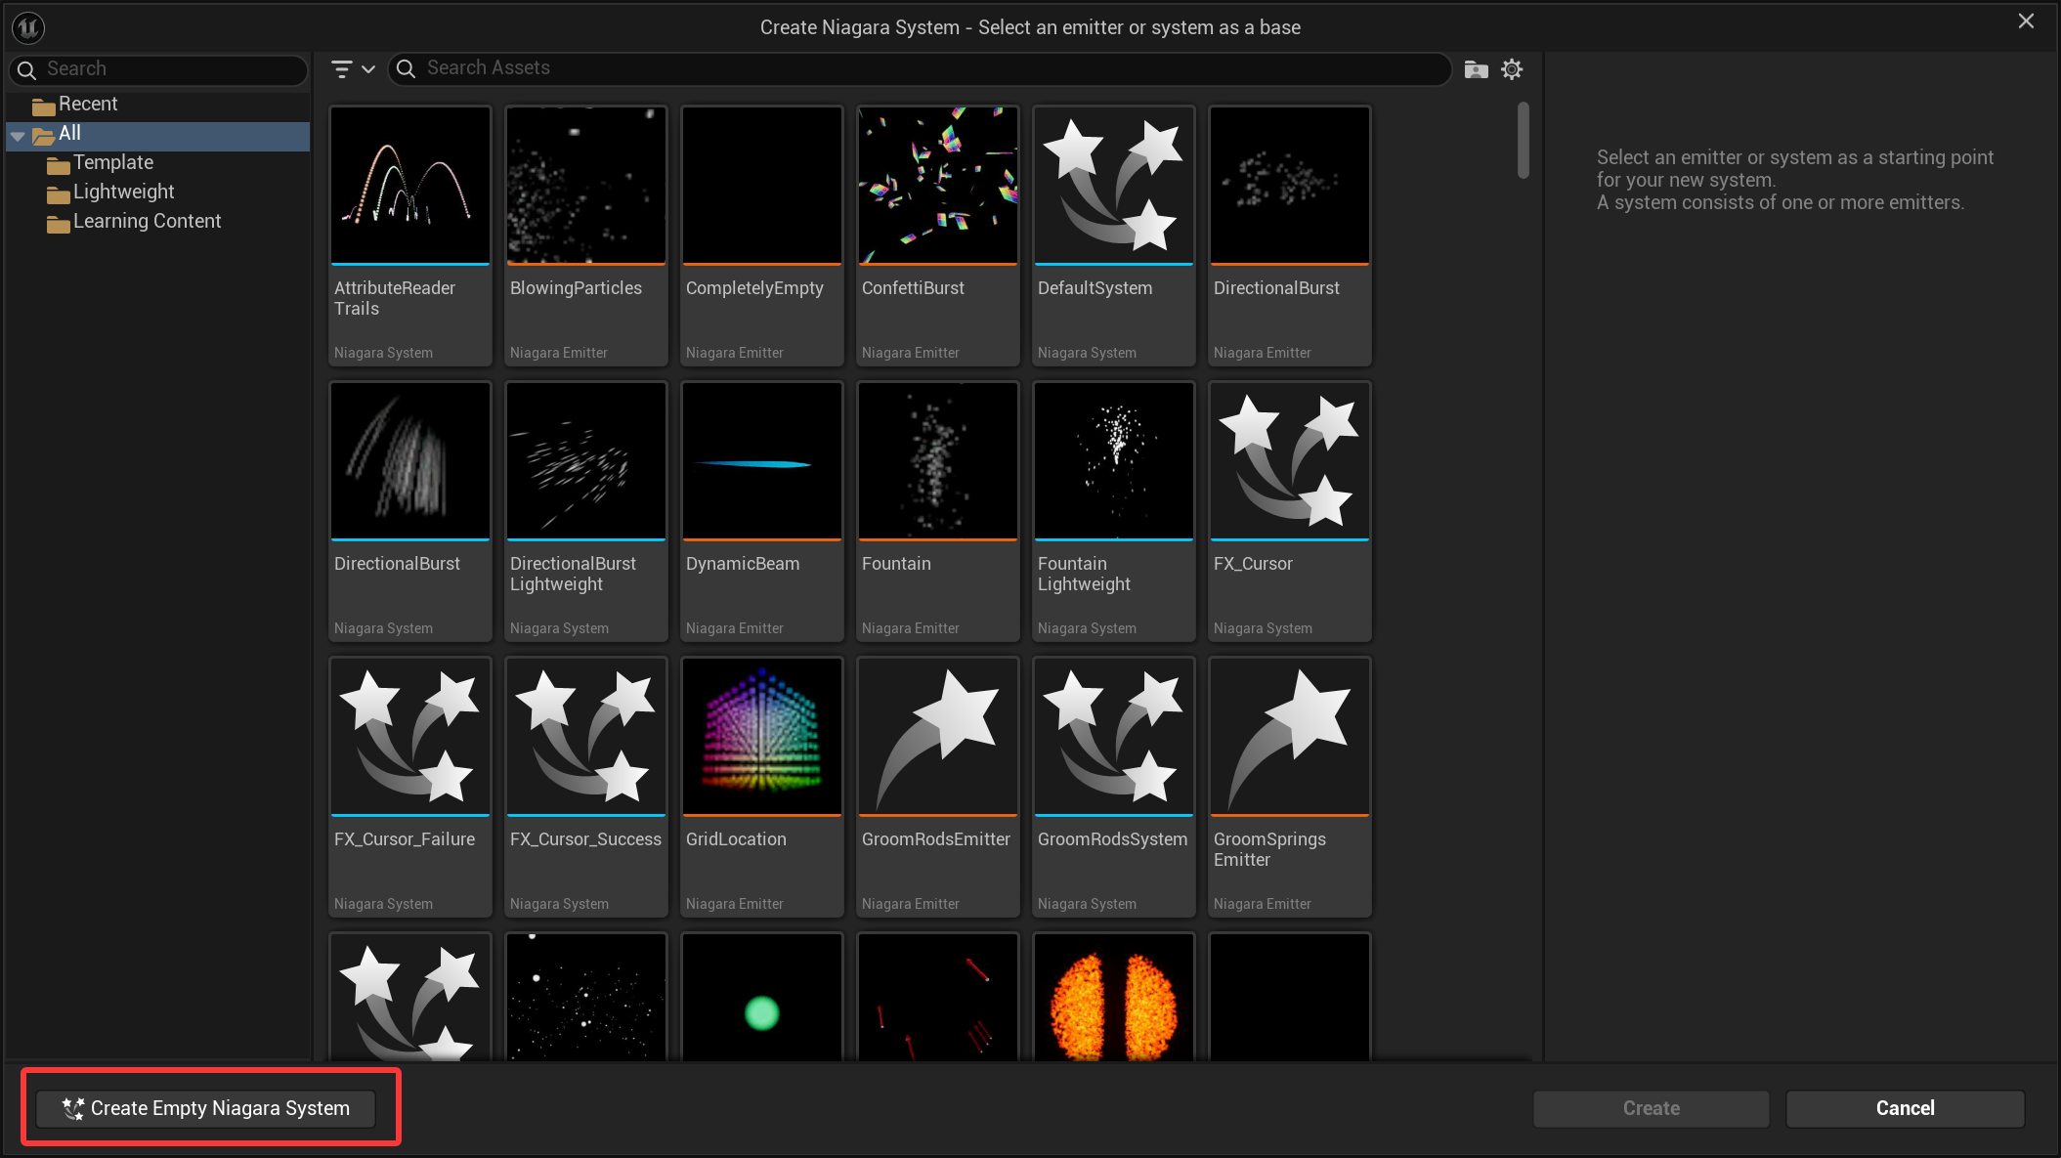Select the FX_Cursor system asset
The image size is (2061, 1158).
point(1289,461)
